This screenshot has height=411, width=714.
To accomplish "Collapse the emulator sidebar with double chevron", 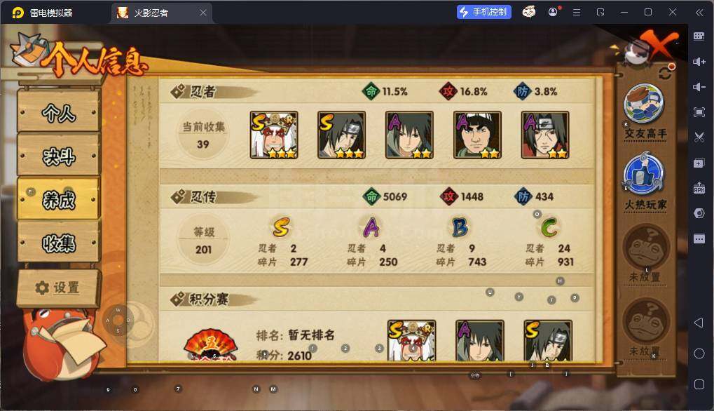I will click(x=699, y=13).
